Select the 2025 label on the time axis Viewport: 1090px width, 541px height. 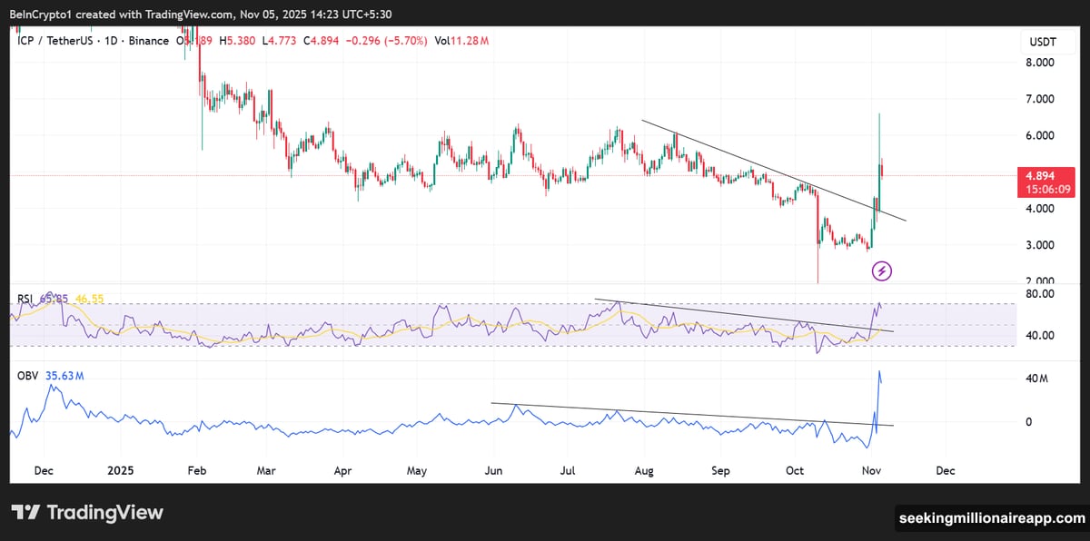121,470
